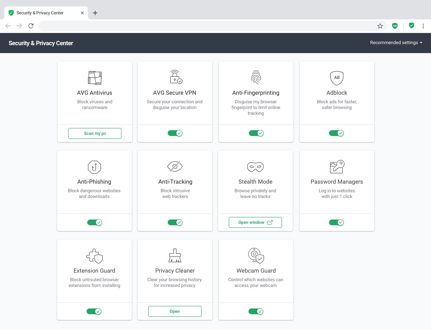Click the AVG Secure VPN padlock icon
This screenshot has width=431, height=330.
click(x=176, y=77)
